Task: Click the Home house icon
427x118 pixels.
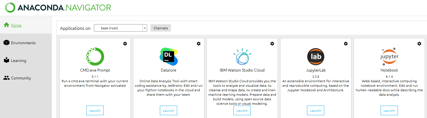Action: click(7, 25)
